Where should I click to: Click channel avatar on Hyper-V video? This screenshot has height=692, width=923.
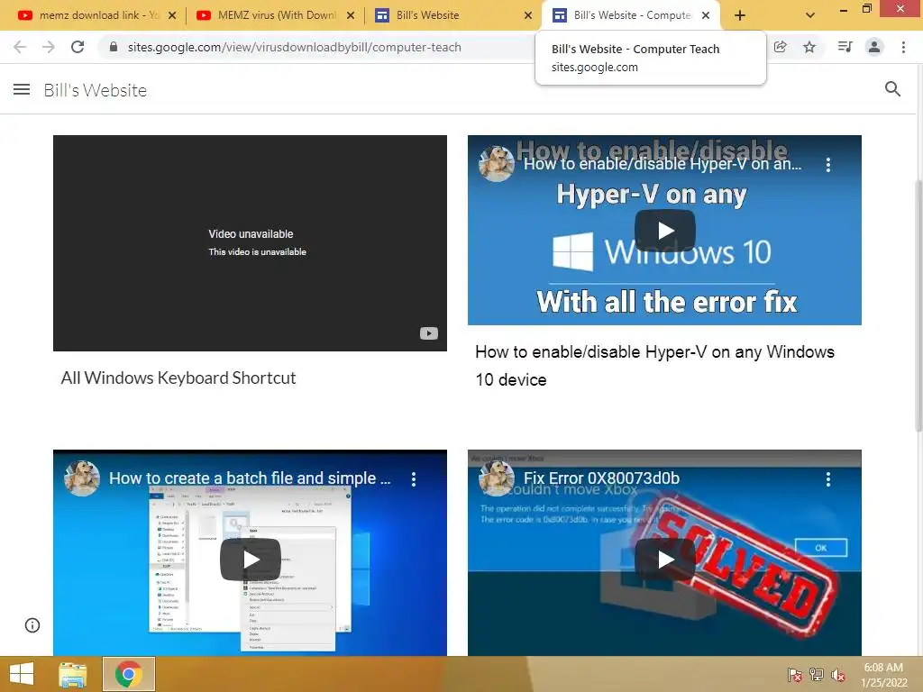(497, 164)
